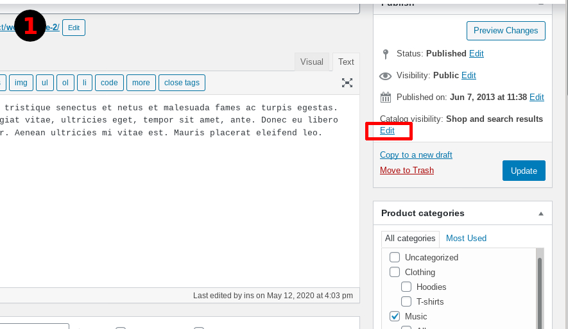Click the Preview Changes button
Image resolution: width=568 pixels, height=329 pixels.
pyautogui.click(x=506, y=31)
